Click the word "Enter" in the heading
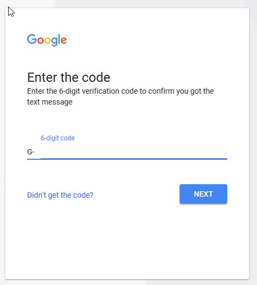Viewport: 257px width, 285px height. 42,77
